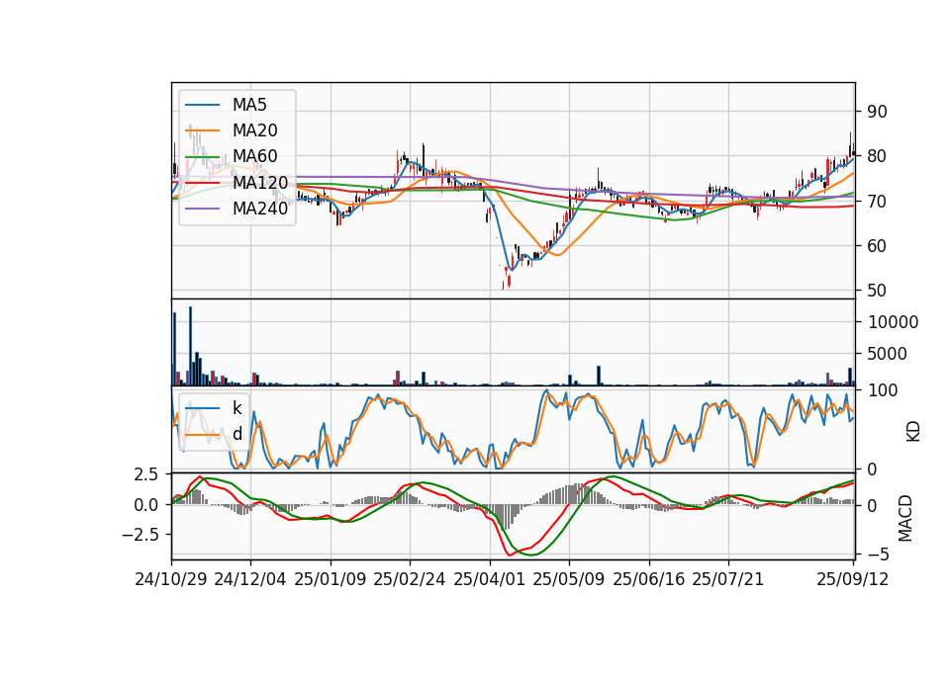Click the 24/10/29 date axis label
Image resolution: width=950 pixels, height=682 pixels.
coord(171,579)
